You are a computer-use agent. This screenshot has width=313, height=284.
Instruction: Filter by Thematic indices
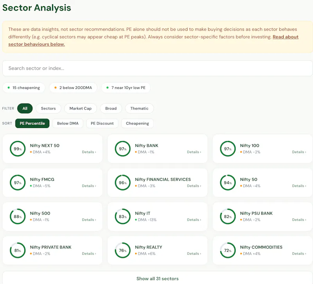pyautogui.click(x=139, y=108)
